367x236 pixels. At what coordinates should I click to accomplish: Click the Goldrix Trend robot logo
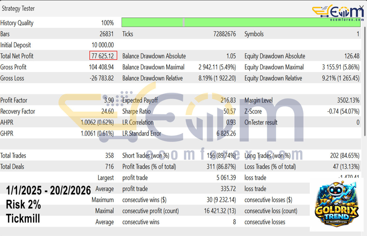[336, 204]
